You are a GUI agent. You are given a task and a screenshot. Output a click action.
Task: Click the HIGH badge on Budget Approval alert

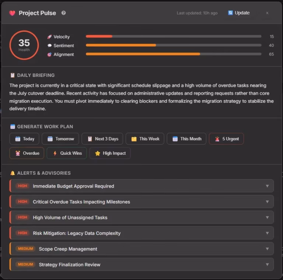(x=22, y=186)
